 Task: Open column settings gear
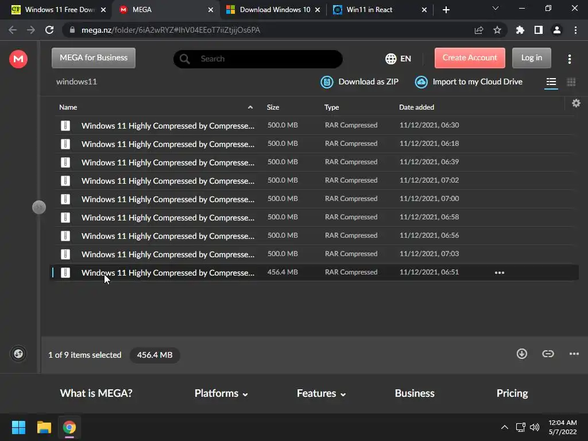point(576,103)
